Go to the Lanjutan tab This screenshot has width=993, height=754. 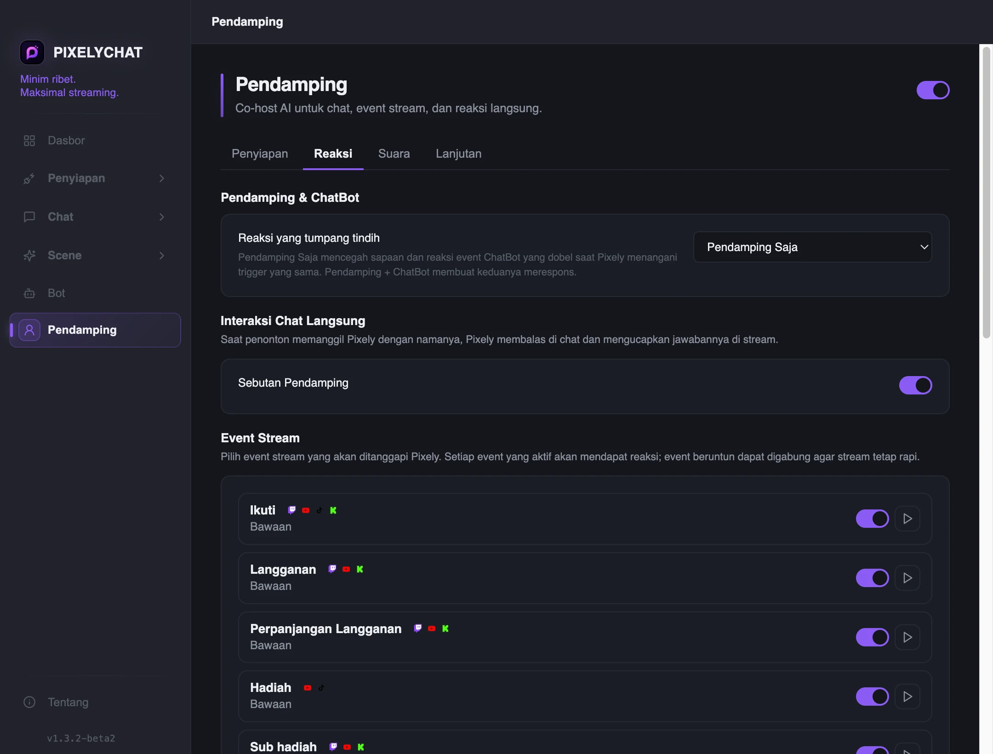coord(459,154)
